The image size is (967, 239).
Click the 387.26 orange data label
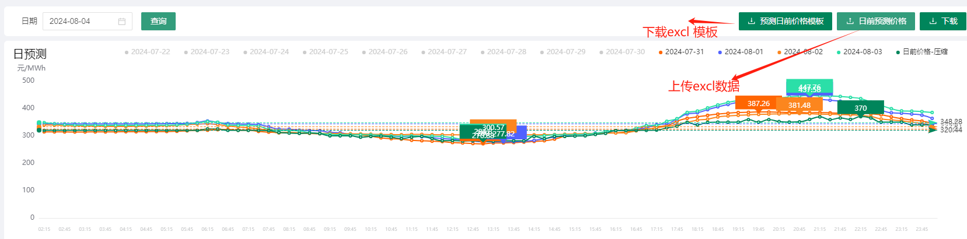point(758,104)
